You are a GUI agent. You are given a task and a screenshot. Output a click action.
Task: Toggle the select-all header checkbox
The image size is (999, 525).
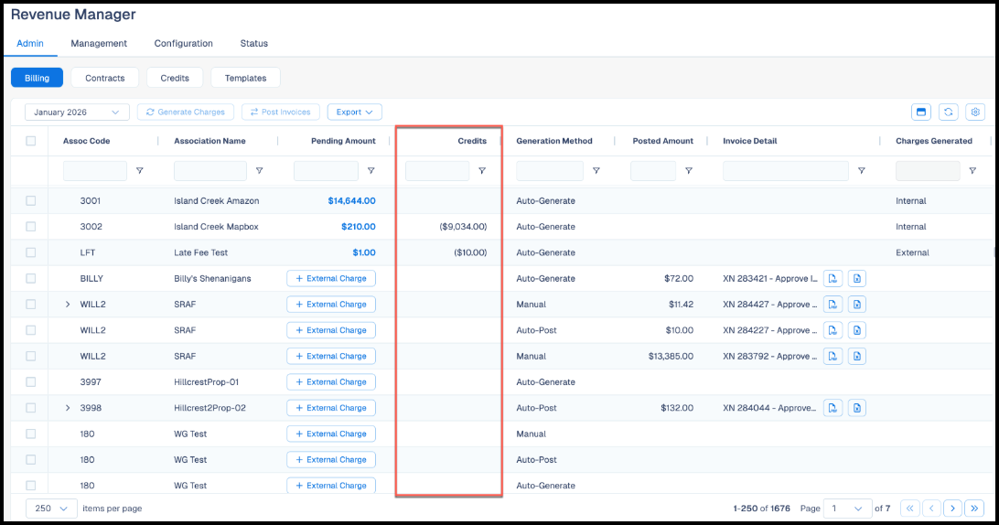tap(30, 141)
